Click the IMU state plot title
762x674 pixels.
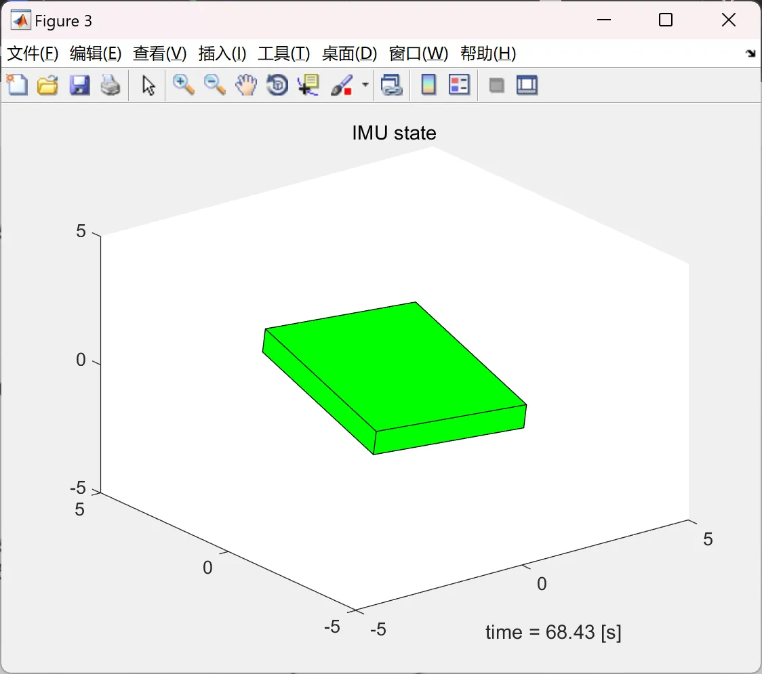coord(394,133)
